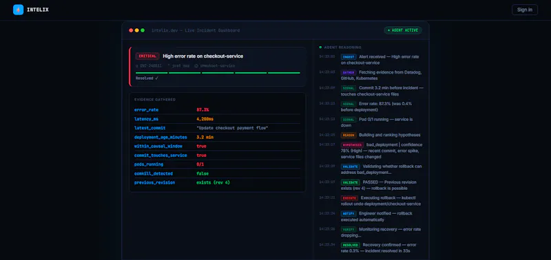This screenshot has height=260, width=551.
Task: Click the checkout-service tag under incident title
Action: click(x=215, y=65)
